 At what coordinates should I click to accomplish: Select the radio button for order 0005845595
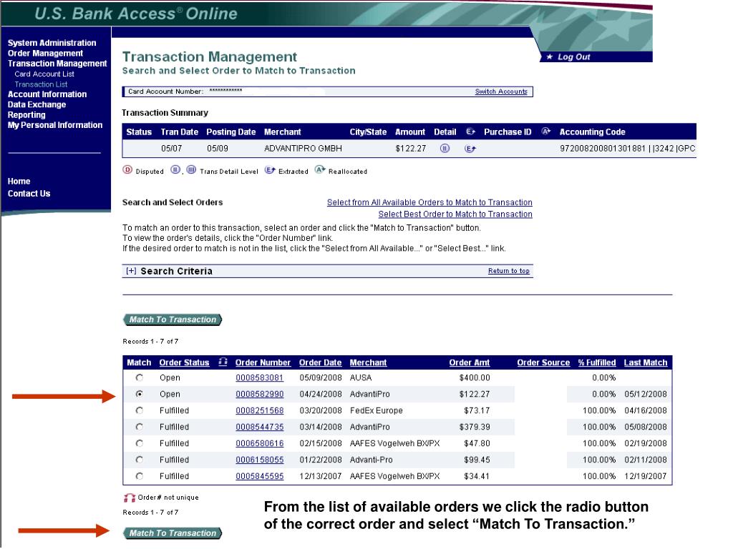[140, 476]
